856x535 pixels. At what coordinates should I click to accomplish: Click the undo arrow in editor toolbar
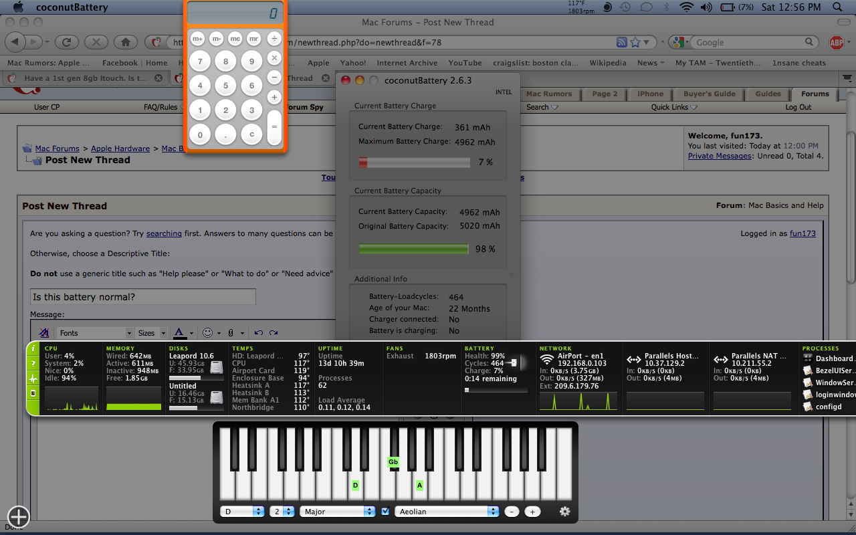point(258,332)
